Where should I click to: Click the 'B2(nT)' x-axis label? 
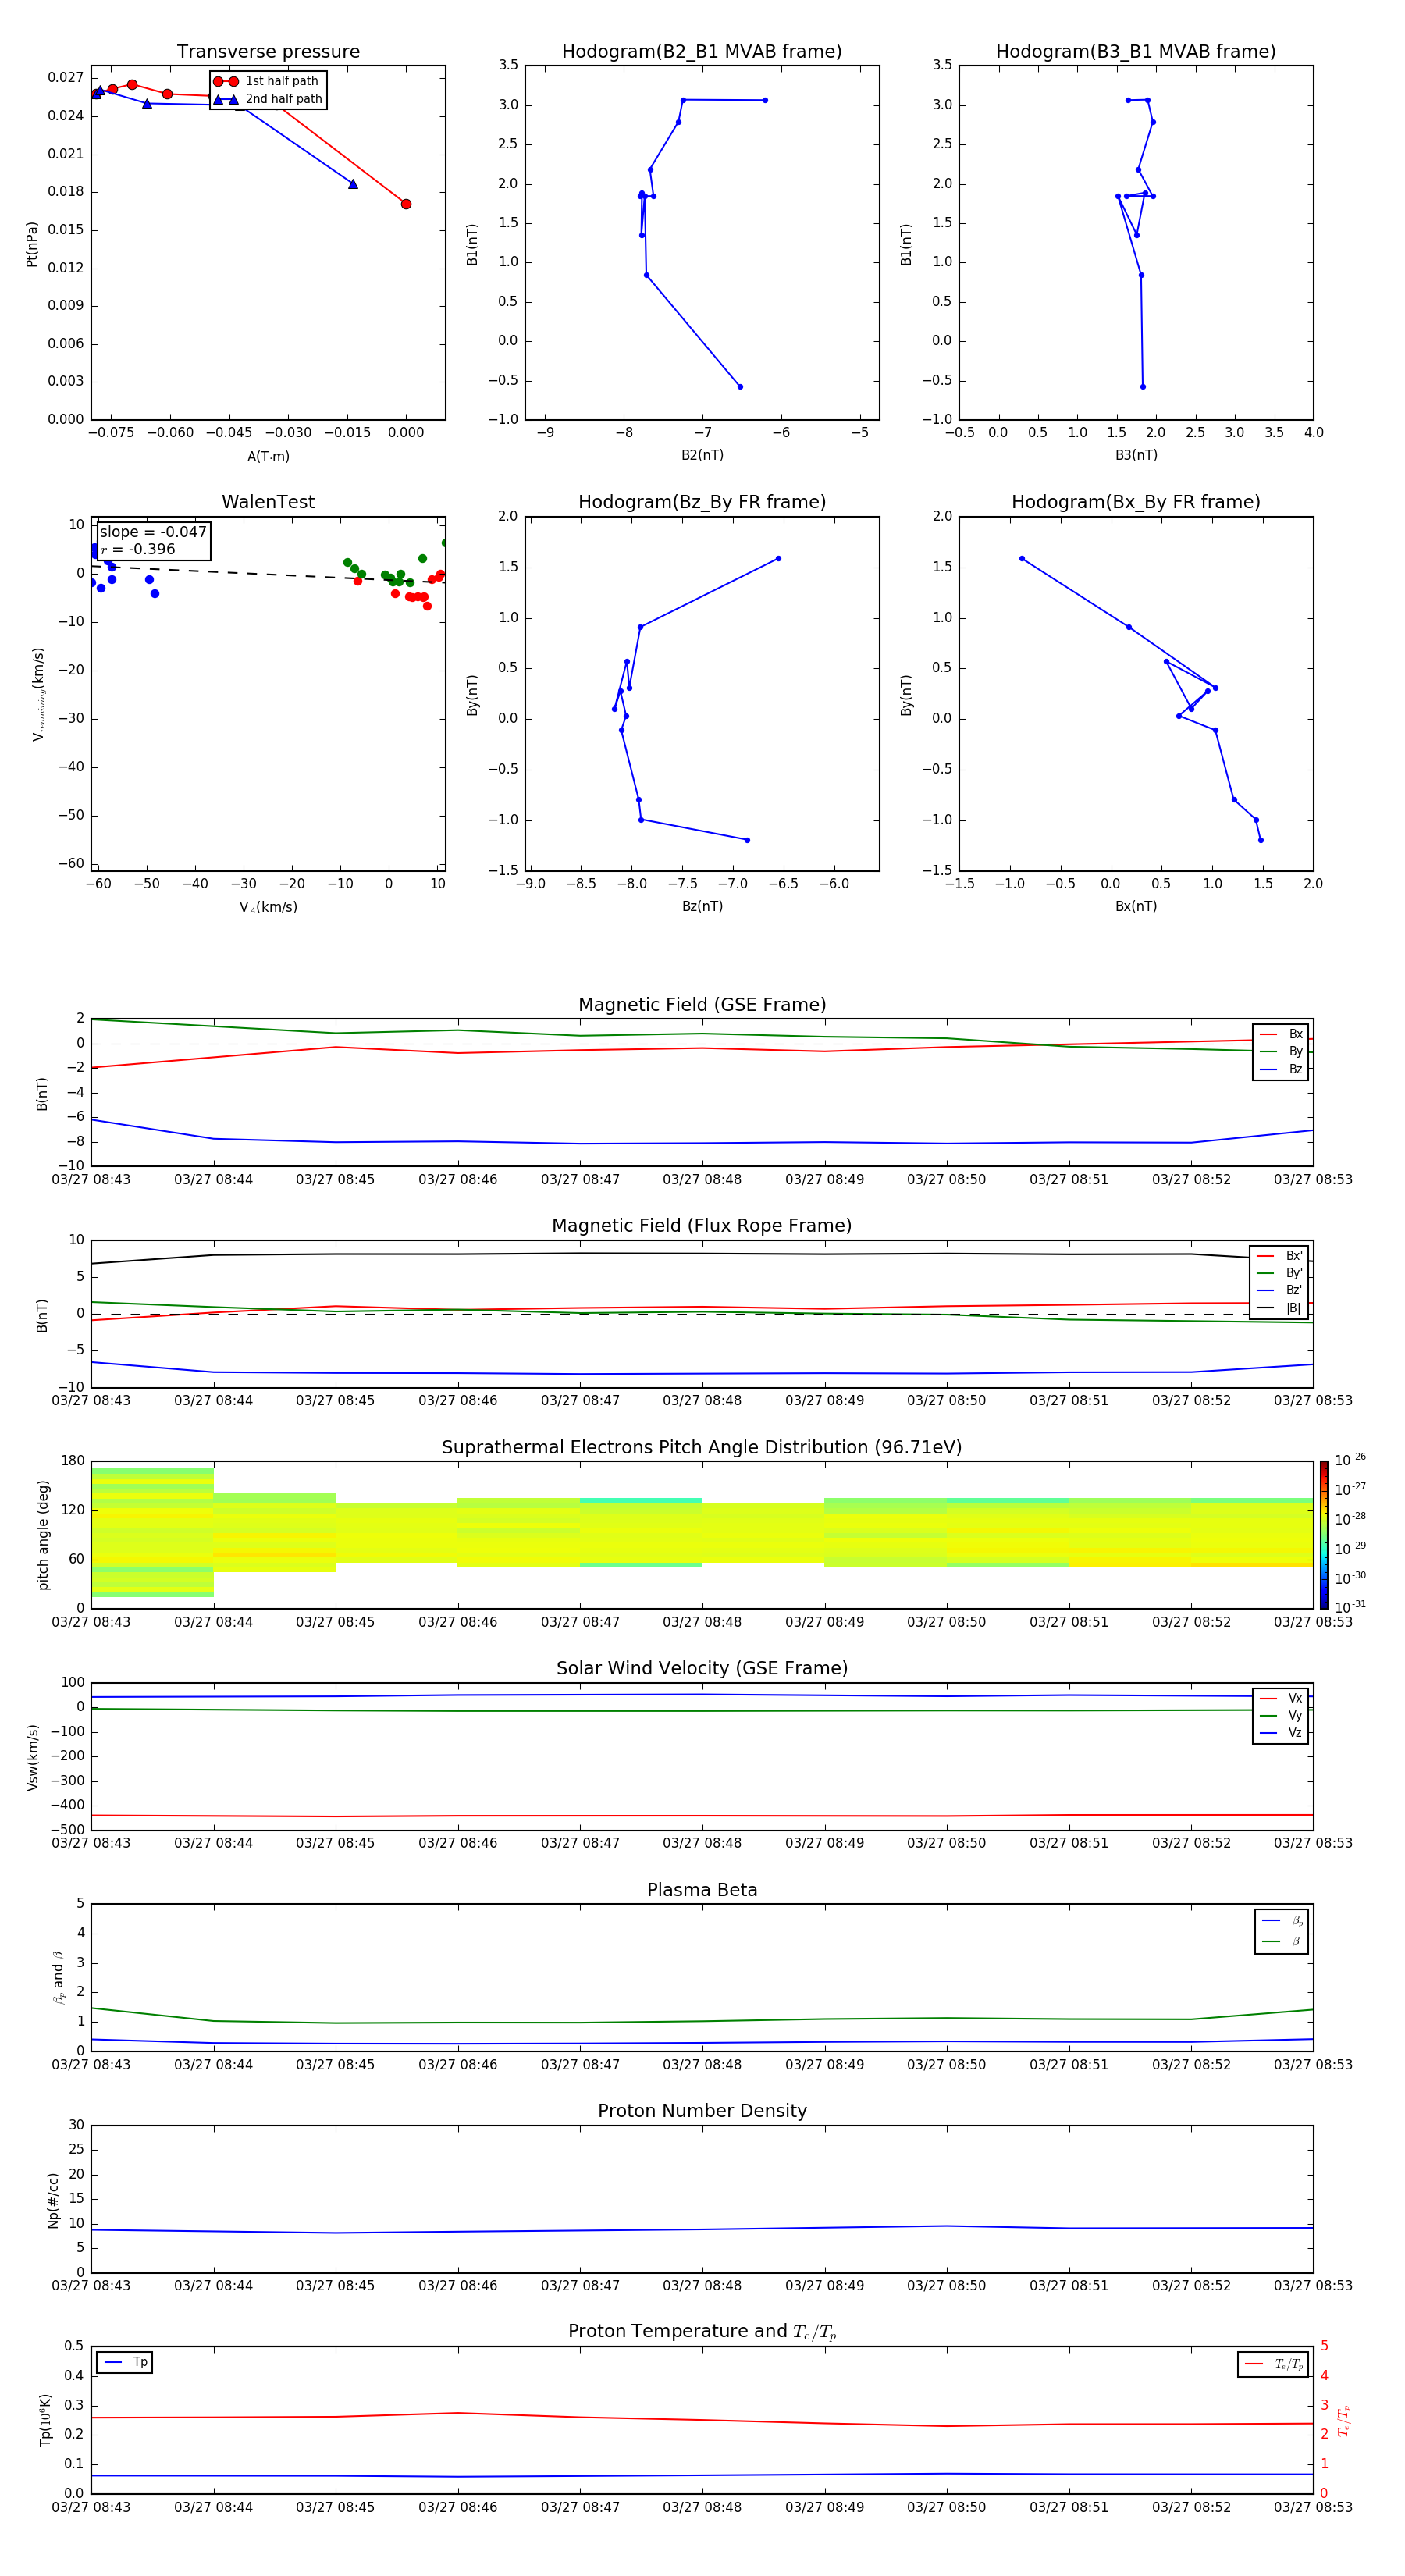pyautogui.click(x=702, y=455)
